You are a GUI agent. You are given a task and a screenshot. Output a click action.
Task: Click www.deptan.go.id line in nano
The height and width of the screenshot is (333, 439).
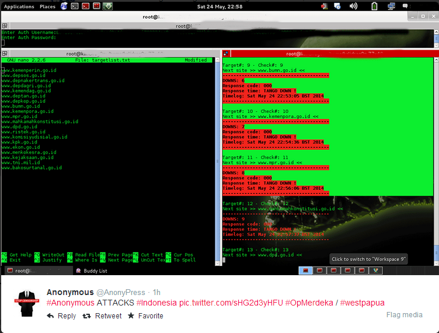(x=23, y=96)
